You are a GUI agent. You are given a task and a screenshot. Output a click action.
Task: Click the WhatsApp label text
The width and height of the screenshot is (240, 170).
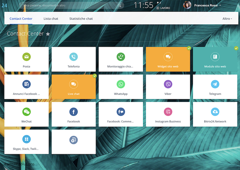tap(121, 94)
